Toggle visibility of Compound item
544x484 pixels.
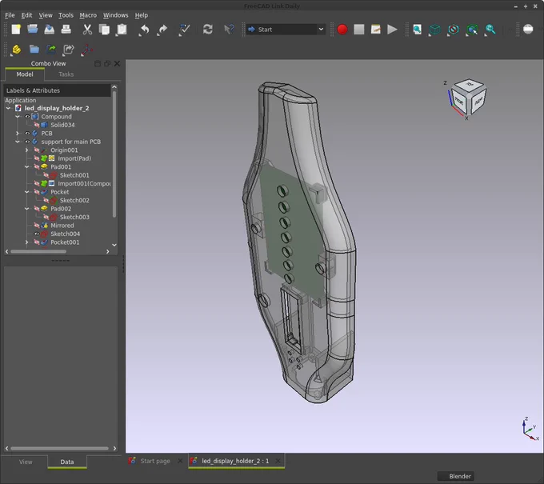click(x=27, y=117)
